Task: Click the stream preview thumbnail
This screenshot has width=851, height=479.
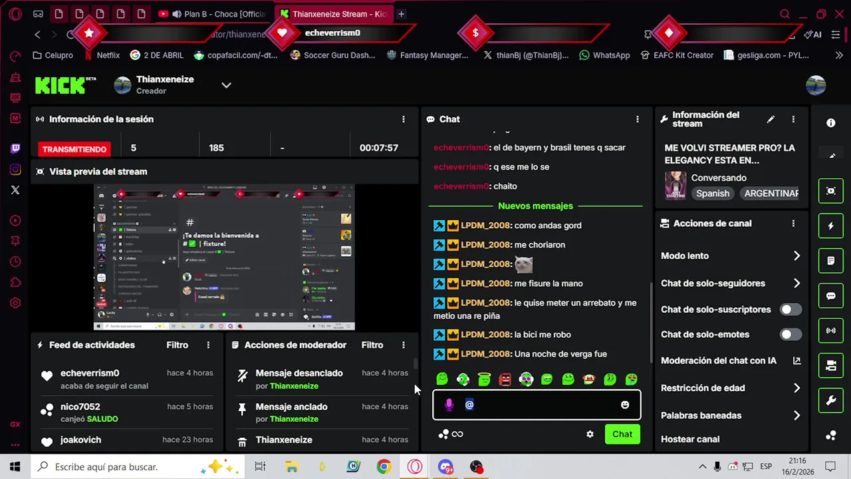Action: [x=224, y=257]
